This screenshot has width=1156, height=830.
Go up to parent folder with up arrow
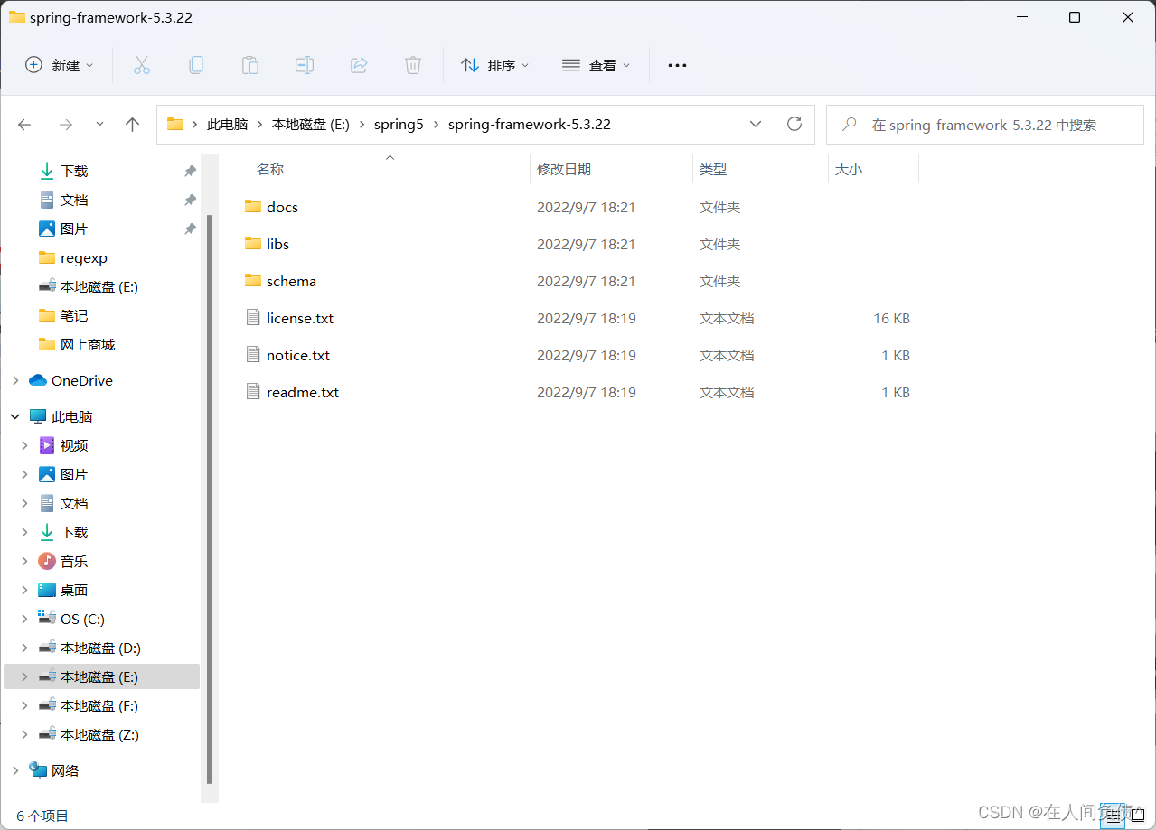point(132,124)
